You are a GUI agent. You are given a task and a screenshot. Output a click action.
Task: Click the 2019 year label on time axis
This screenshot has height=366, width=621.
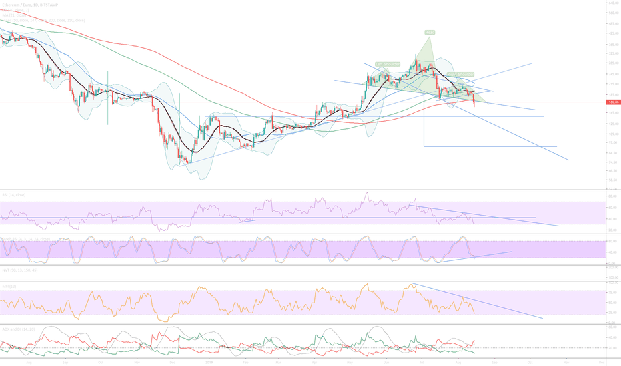click(x=209, y=363)
